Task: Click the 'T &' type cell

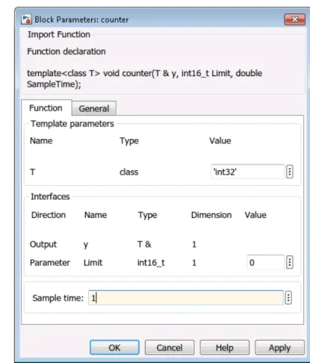Action: [144, 244]
